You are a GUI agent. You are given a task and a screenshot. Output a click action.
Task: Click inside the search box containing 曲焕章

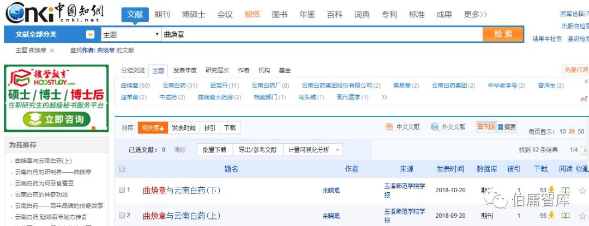pyautogui.click(x=322, y=34)
